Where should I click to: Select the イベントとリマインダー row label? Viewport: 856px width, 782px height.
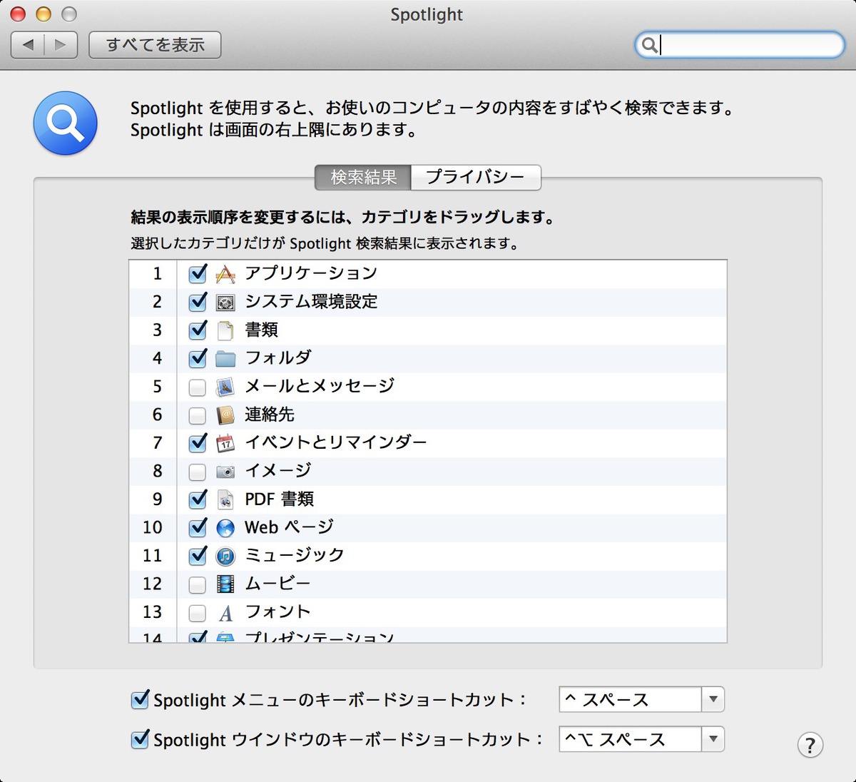click(336, 442)
